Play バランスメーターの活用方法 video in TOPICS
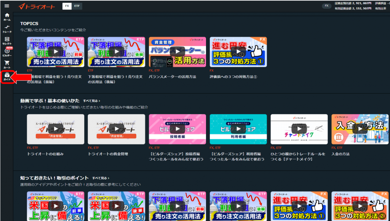Viewport: 390px width, 221px height. click(177, 52)
